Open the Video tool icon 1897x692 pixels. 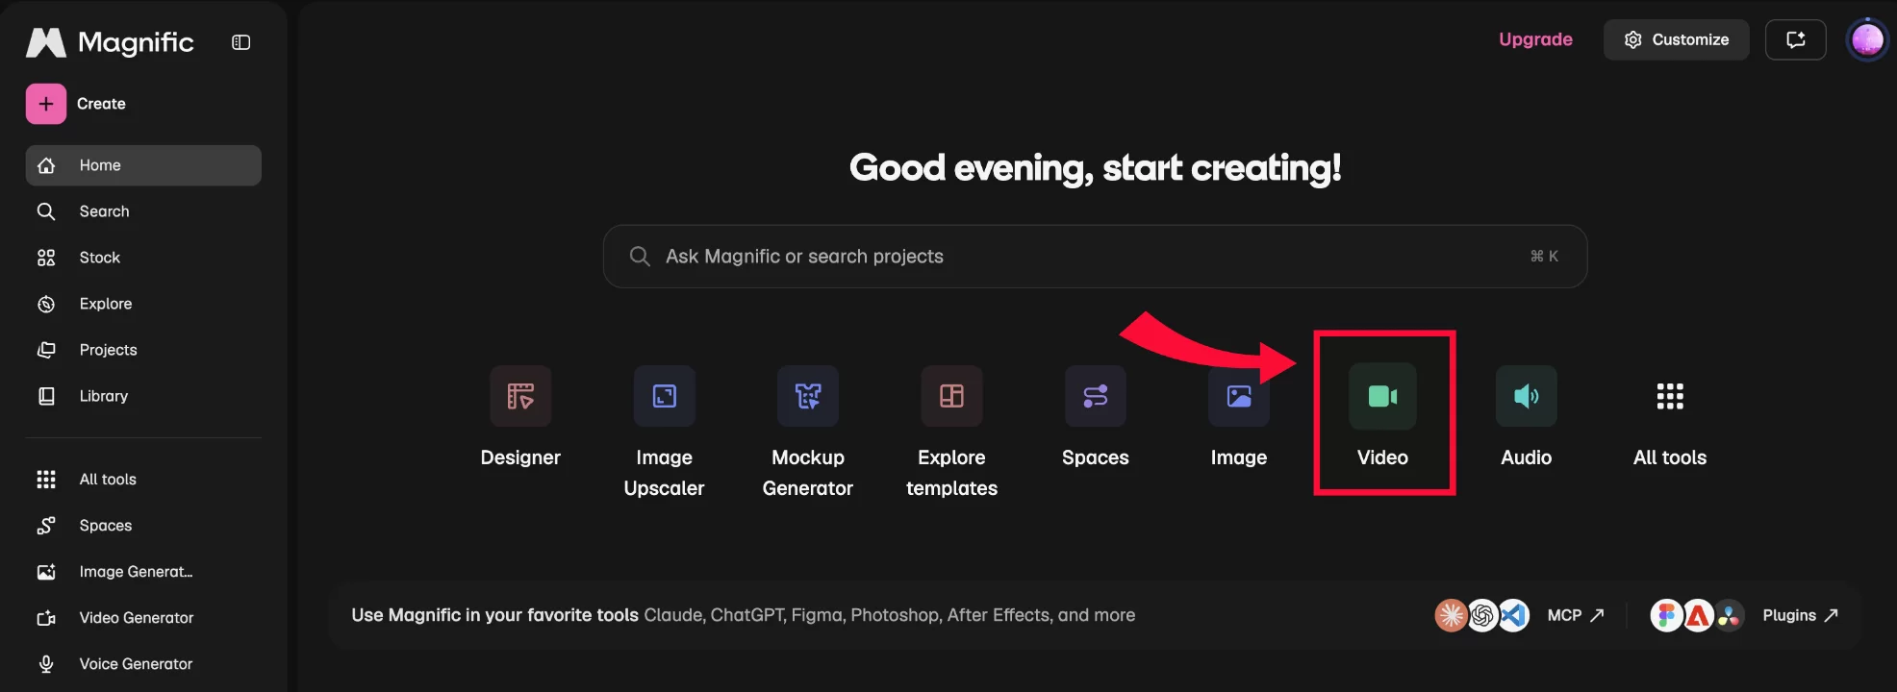[x=1382, y=396]
